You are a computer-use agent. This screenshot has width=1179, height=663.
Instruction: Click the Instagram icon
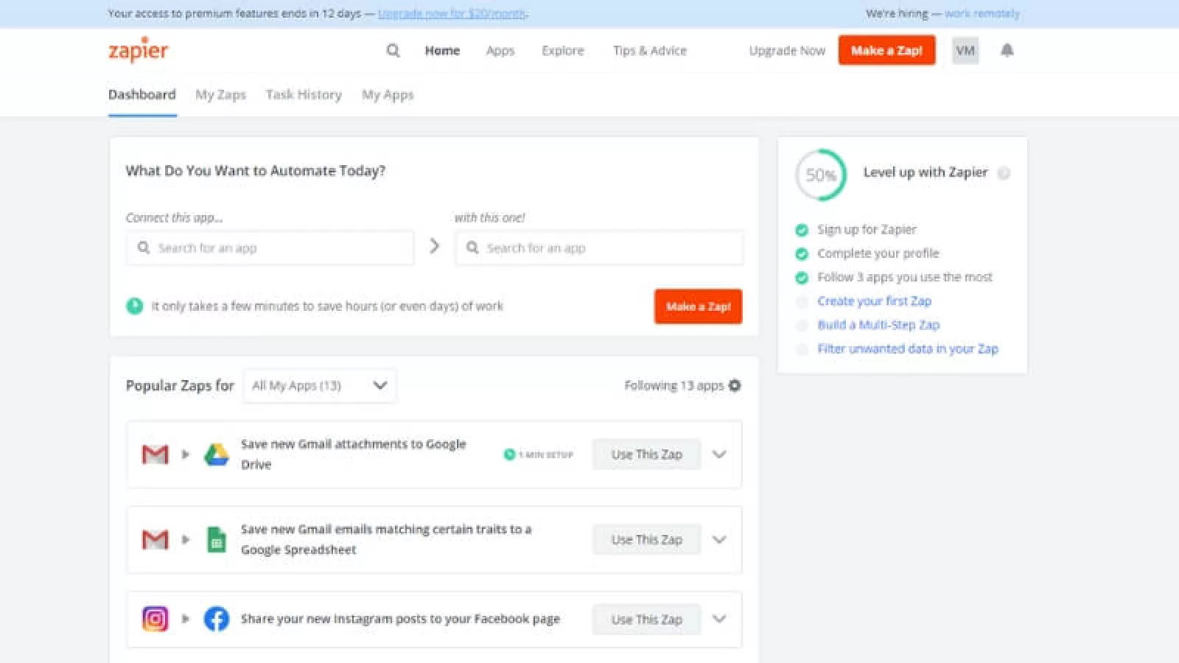[155, 619]
